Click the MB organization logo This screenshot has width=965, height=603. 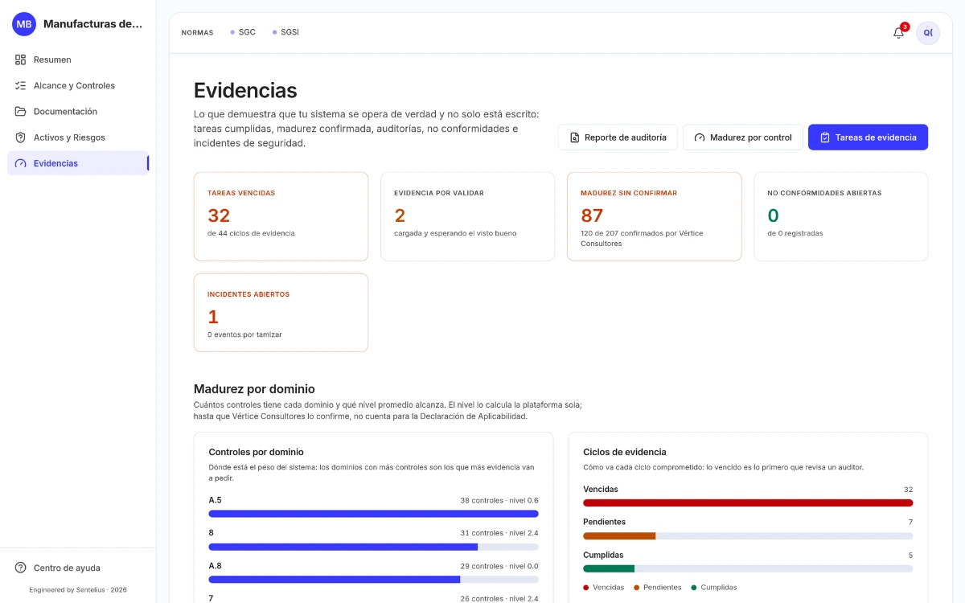(24, 24)
